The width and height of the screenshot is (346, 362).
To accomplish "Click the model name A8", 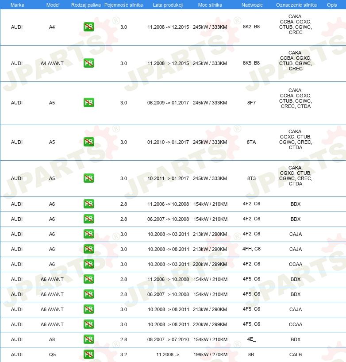I will 52,339.
